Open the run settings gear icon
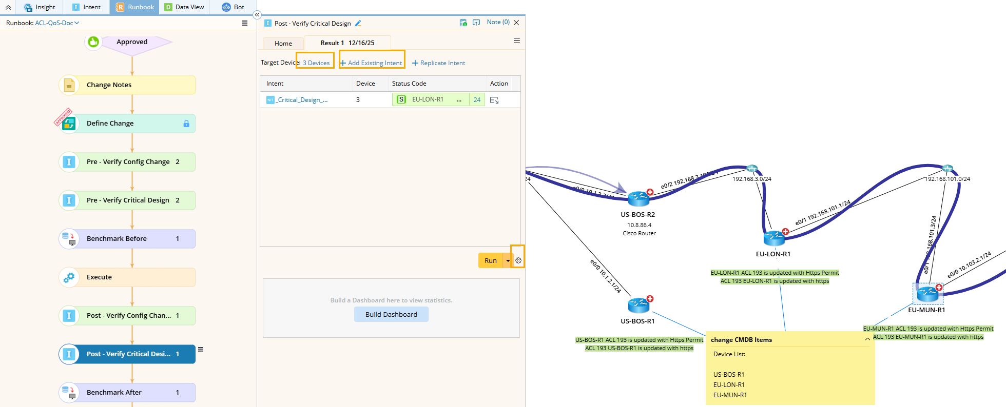The width and height of the screenshot is (1006, 407). pos(518,261)
